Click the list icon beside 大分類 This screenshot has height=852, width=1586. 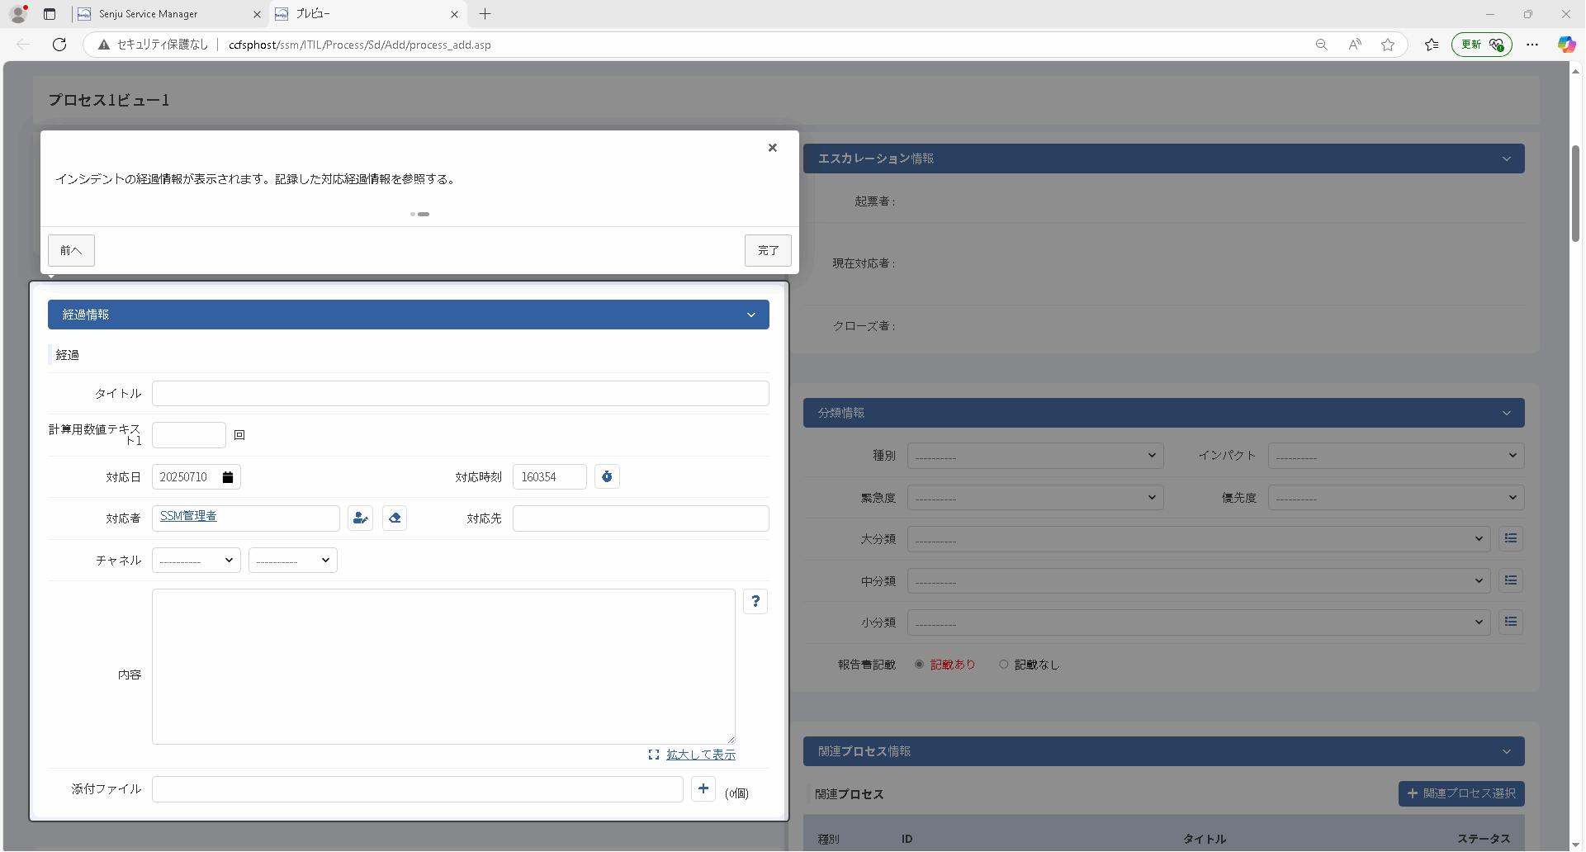pyautogui.click(x=1511, y=538)
